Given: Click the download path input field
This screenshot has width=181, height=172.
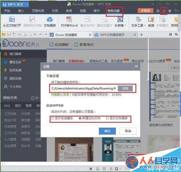Looking at the screenshot, I should click(x=84, y=88).
